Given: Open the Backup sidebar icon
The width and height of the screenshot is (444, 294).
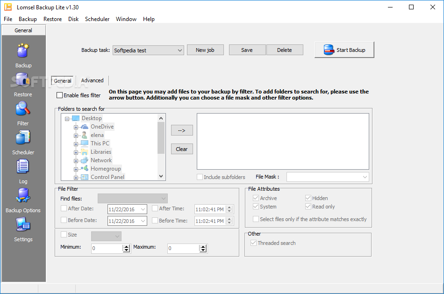Looking at the screenshot, I should point(23,51).
